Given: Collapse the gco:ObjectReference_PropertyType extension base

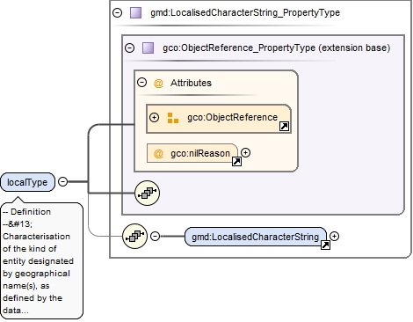Looking at the screenshot, I should 130,48.
